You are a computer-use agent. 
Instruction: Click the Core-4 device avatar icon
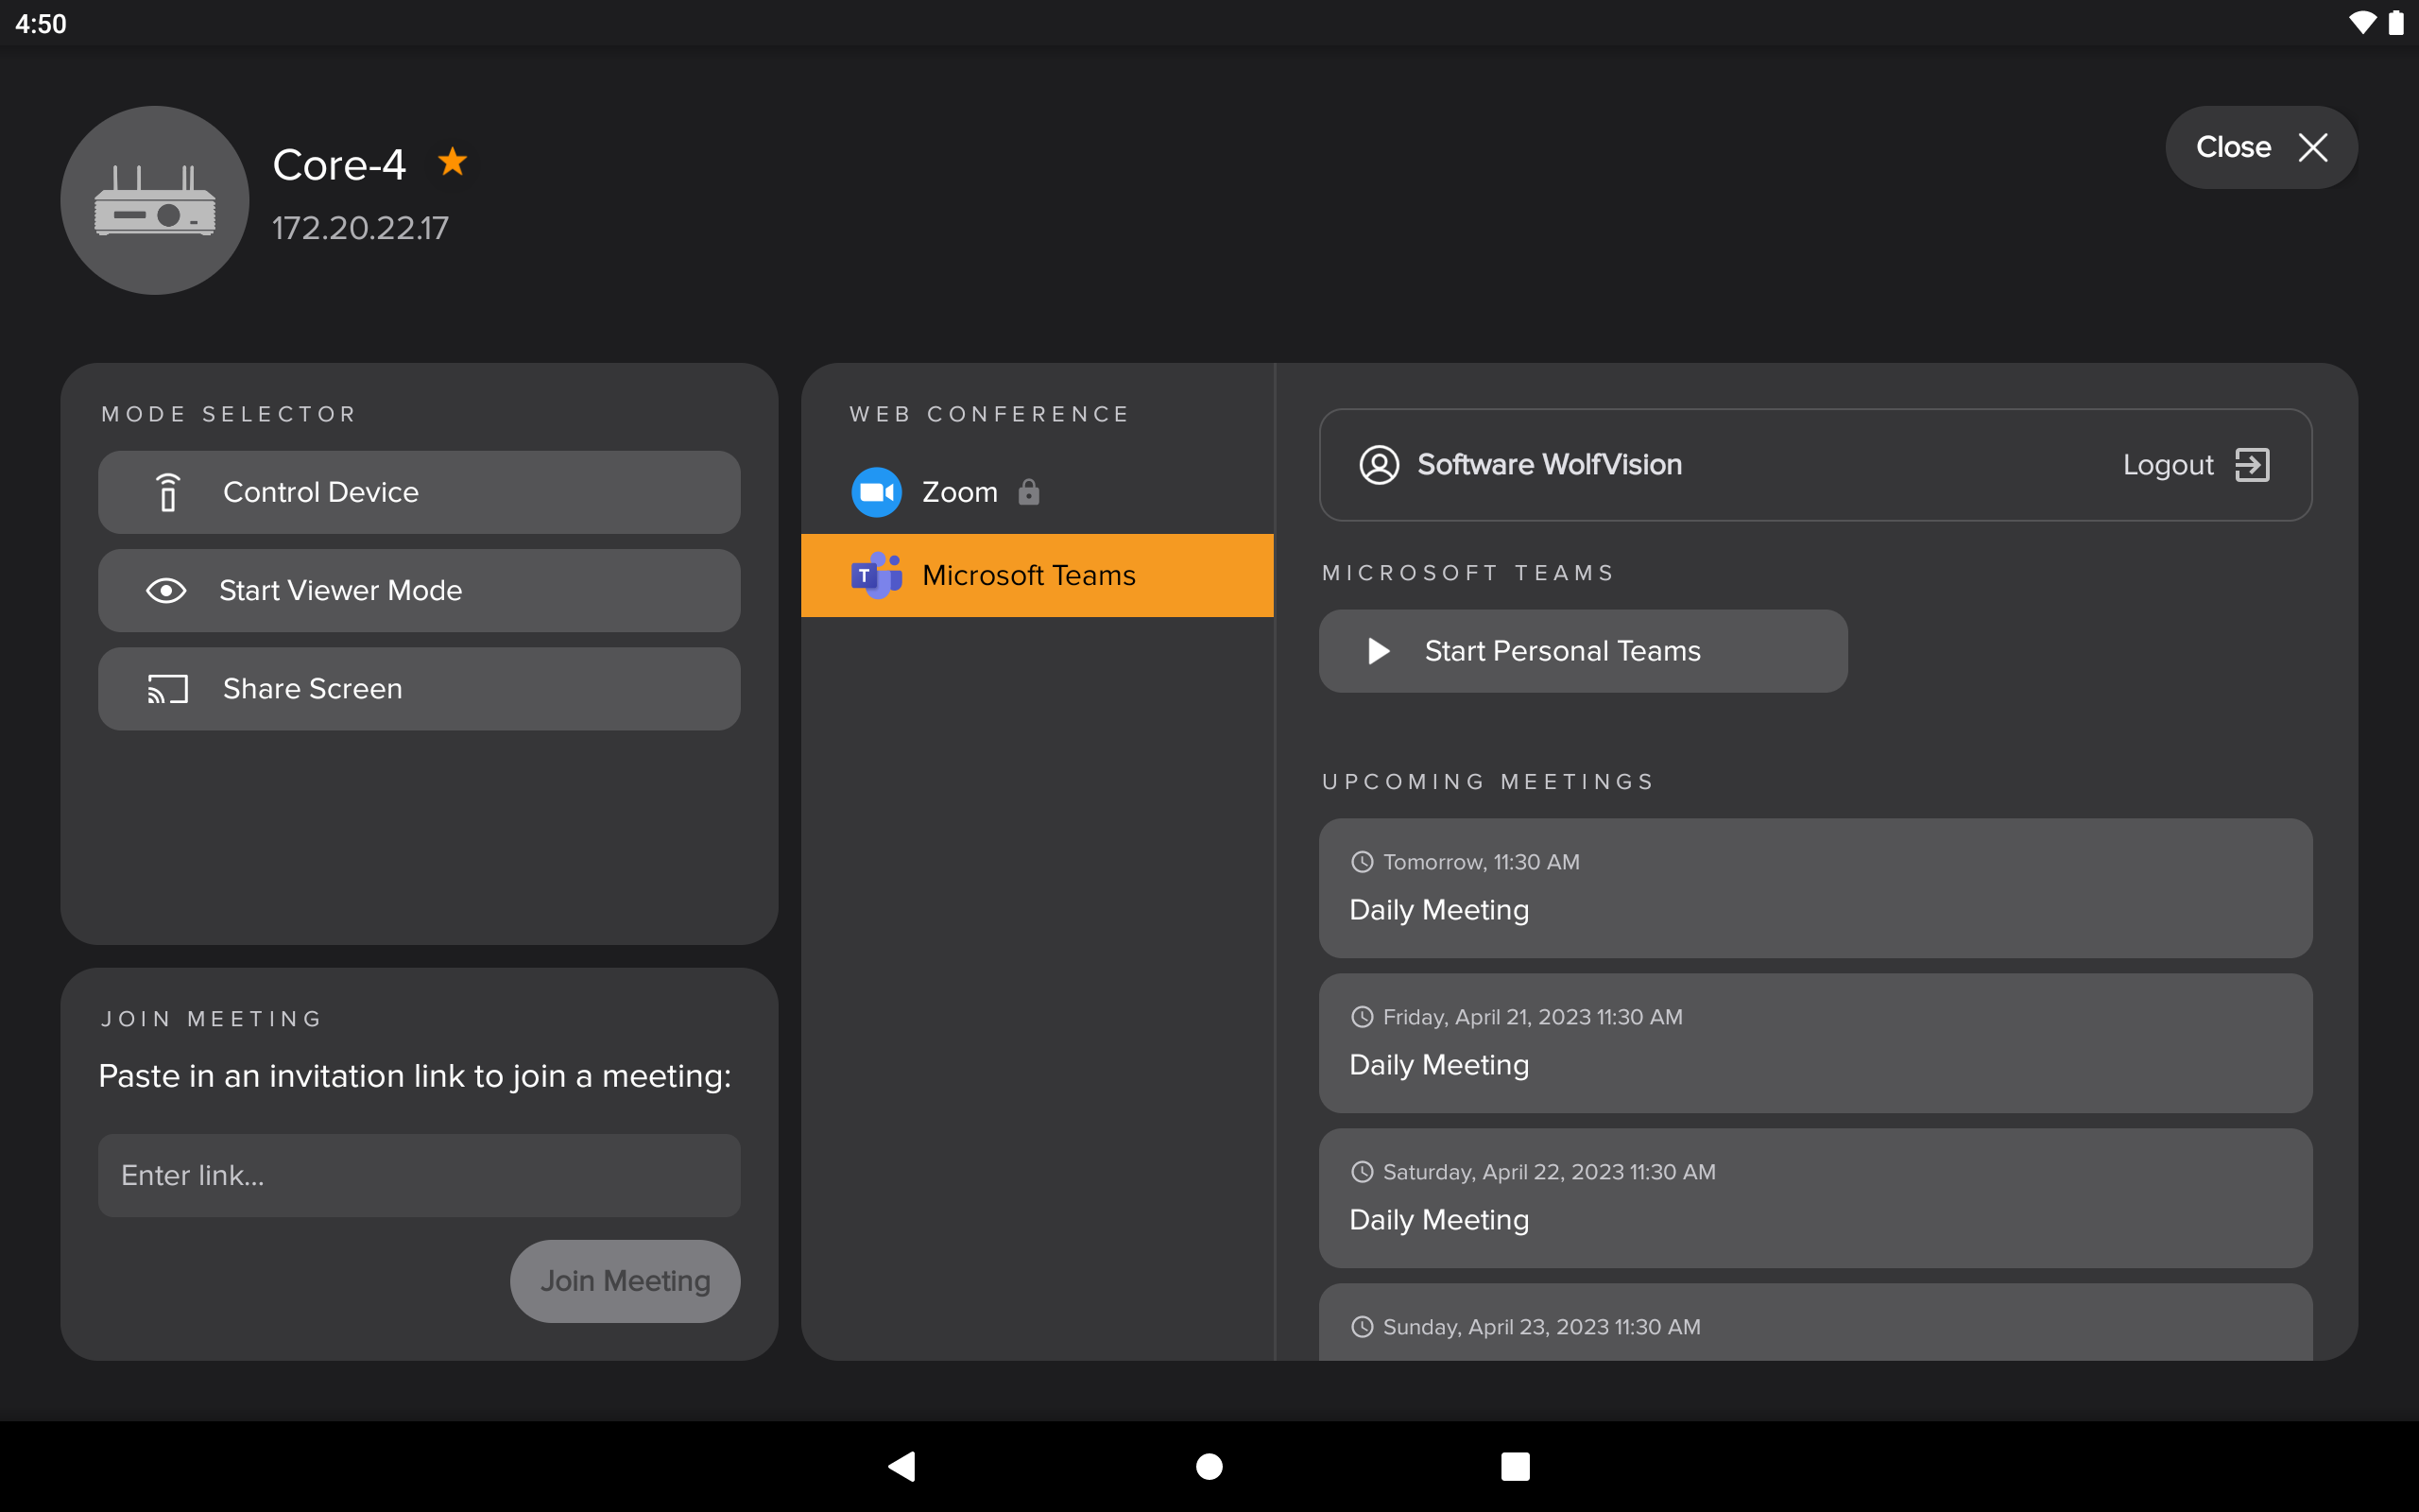pos(155,200)
